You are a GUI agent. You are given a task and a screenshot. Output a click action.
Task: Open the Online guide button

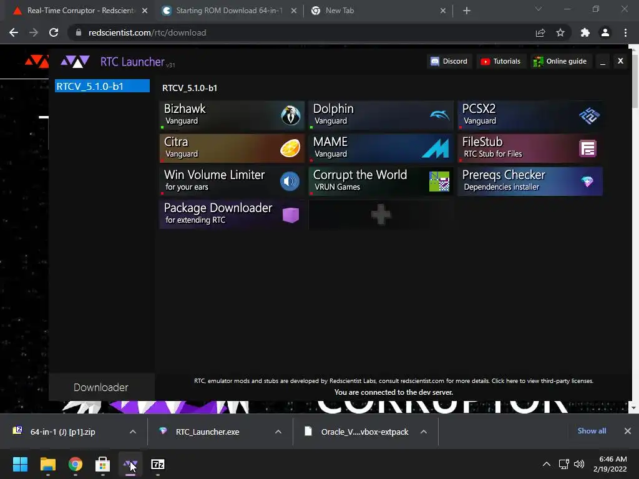click(x=561, y=61)
